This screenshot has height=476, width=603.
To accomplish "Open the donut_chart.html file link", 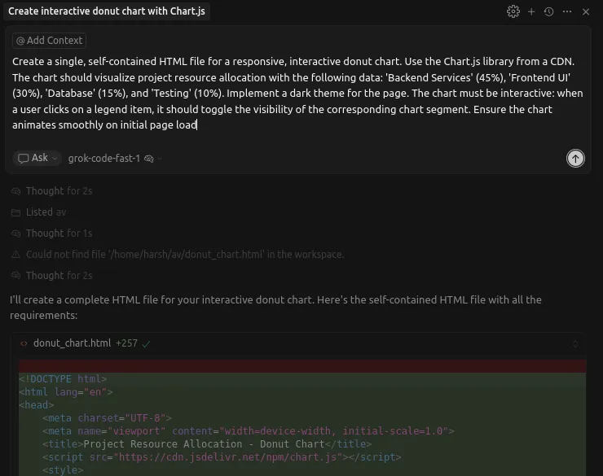I will coord(72,343).
